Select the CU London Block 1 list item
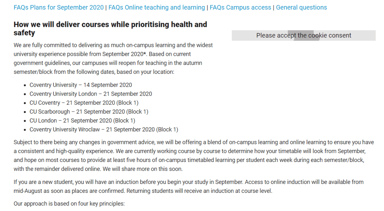 coord(82,121)
